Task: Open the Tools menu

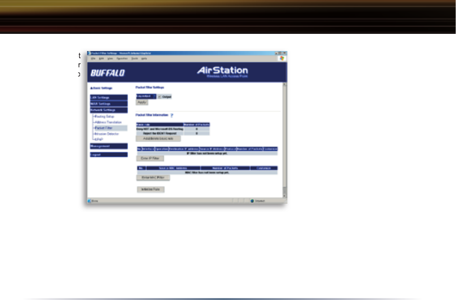Action: click(x=135, y=59)
